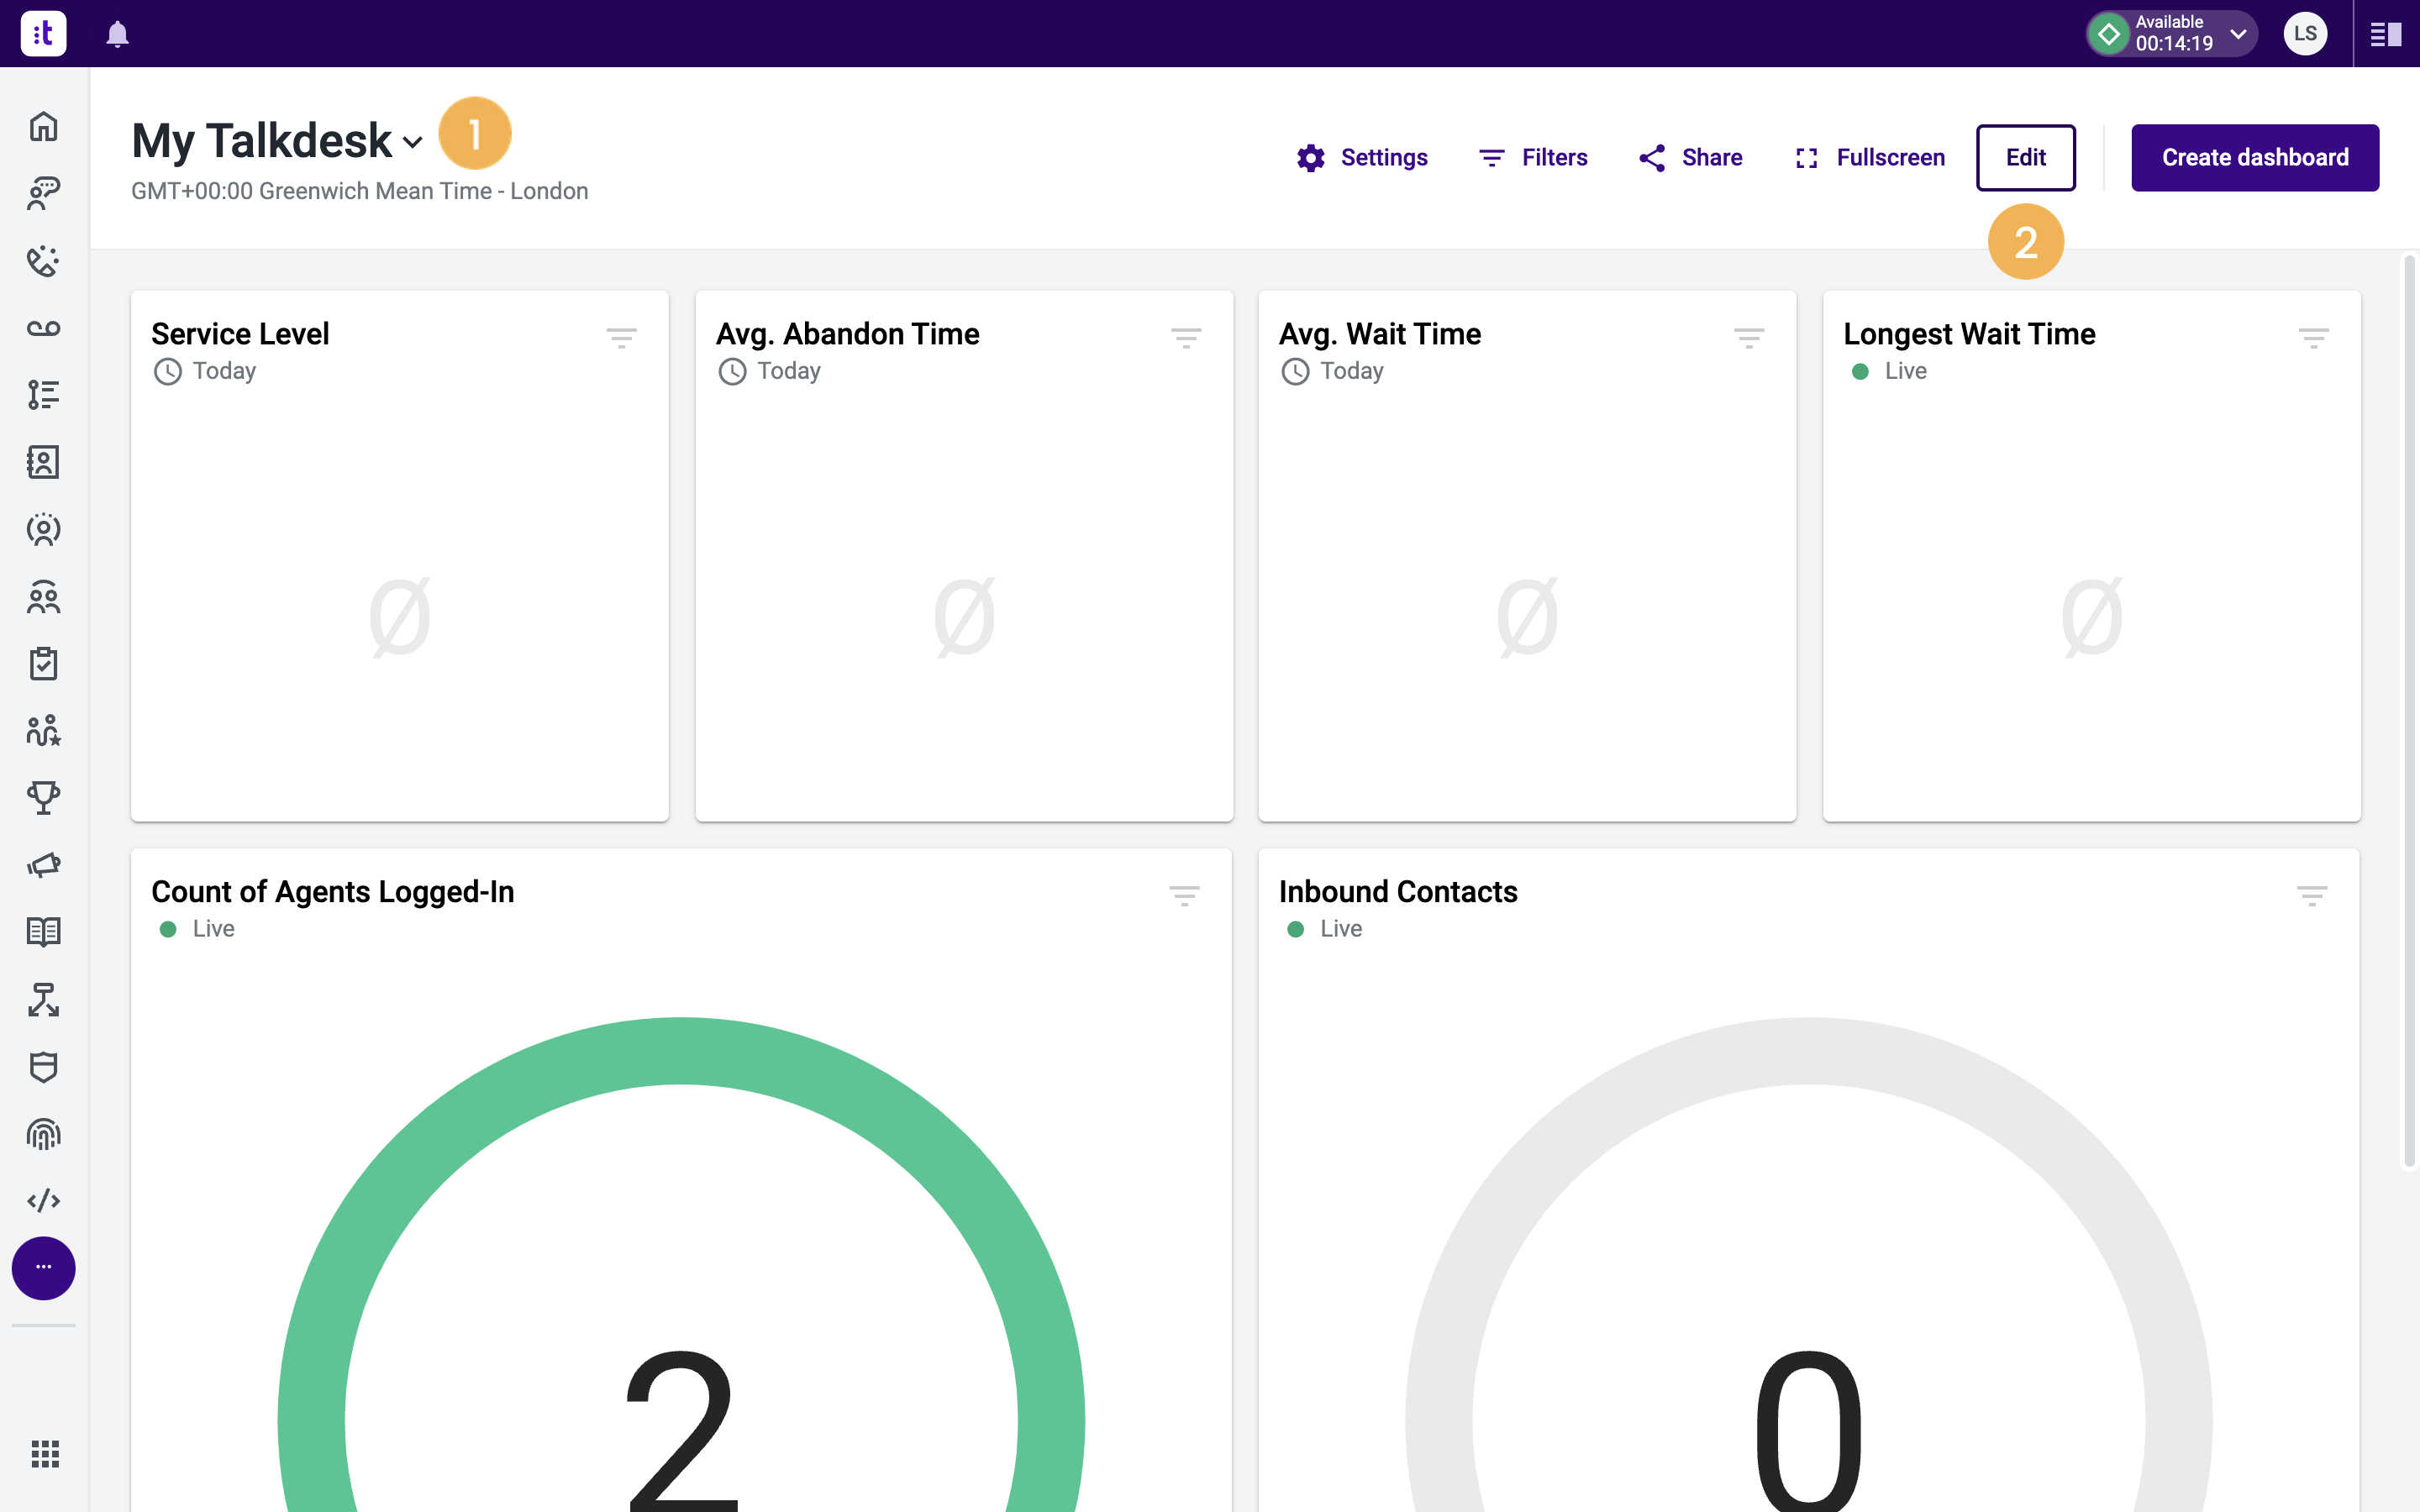This screenshot has height=1512, width=2420.
Task: Click the Inbound Contacts widget title
Action: [1398, 892]
